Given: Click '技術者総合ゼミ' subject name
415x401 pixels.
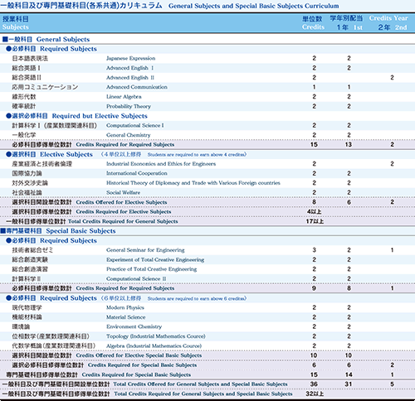Looking at the screenshot, I should 32,250.
